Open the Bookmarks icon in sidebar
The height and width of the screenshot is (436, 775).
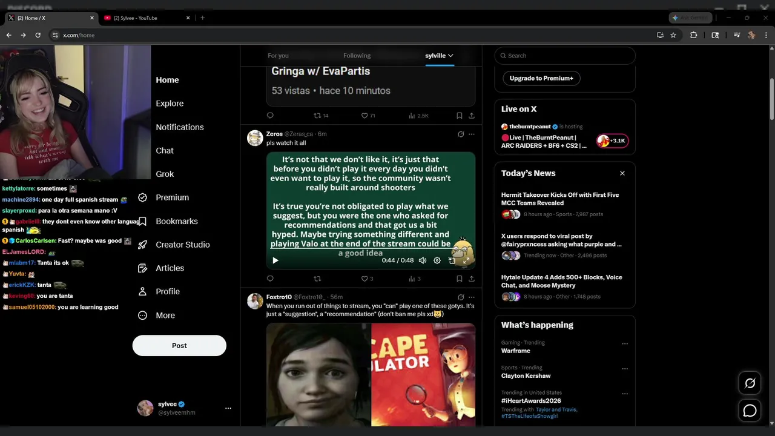pyautogui.click(x=142, y=221)
